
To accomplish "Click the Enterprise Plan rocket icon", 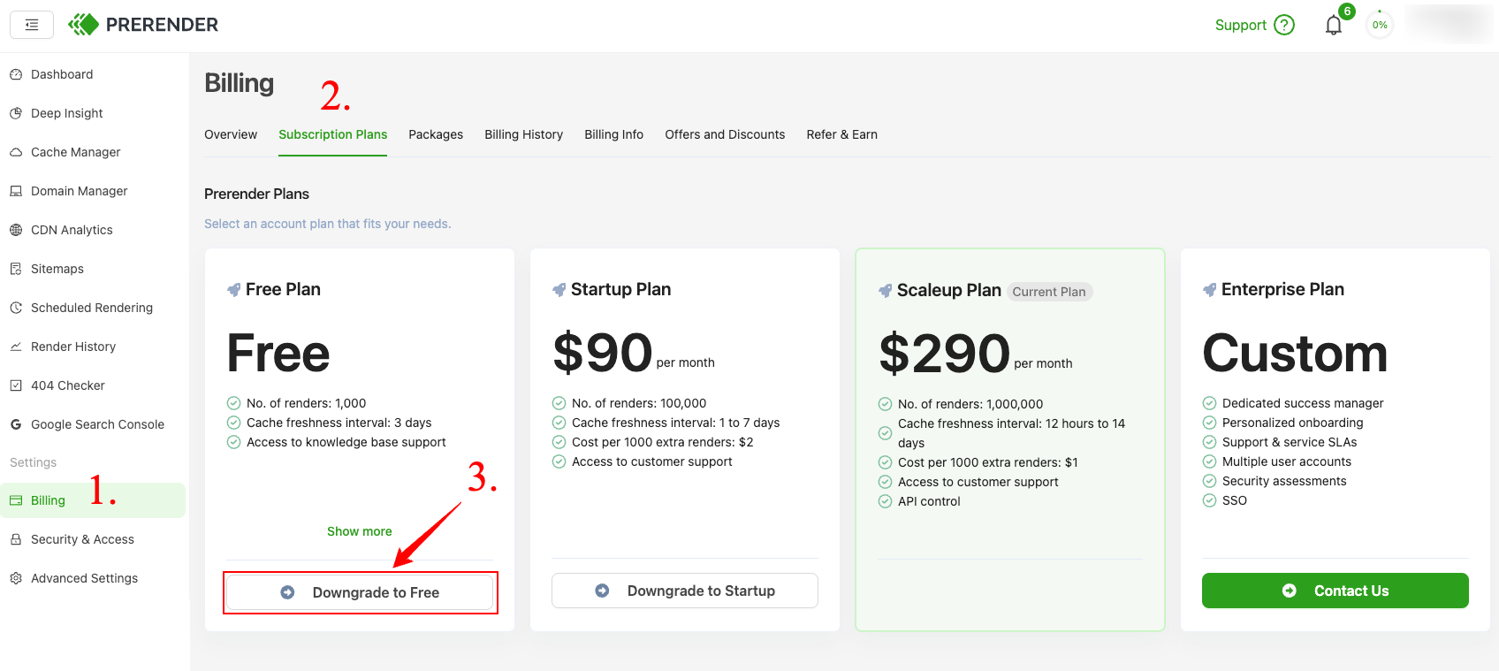I will click(1209, 289).
